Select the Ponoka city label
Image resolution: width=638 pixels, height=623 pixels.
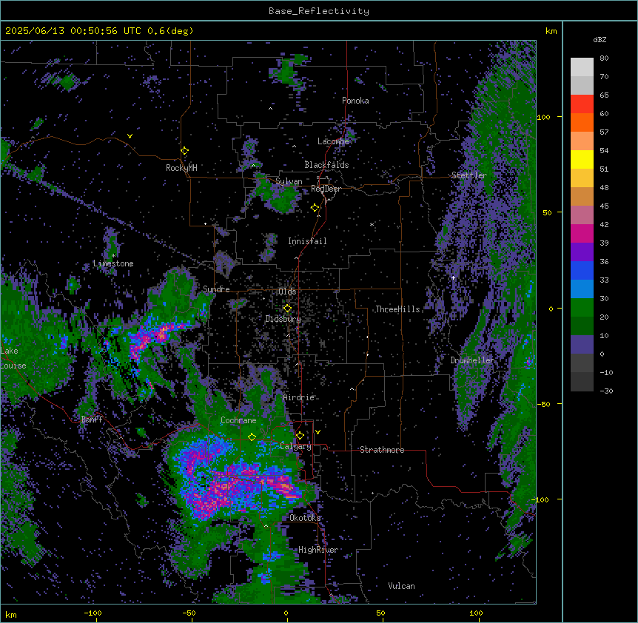click(x=355, y=101)
